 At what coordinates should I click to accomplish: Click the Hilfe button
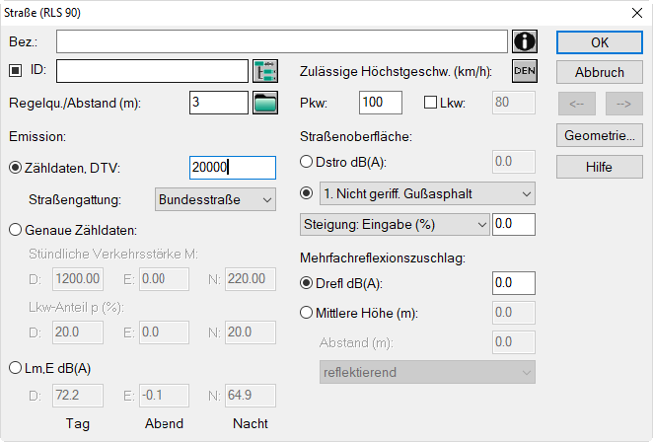click(x=600, y=167)
